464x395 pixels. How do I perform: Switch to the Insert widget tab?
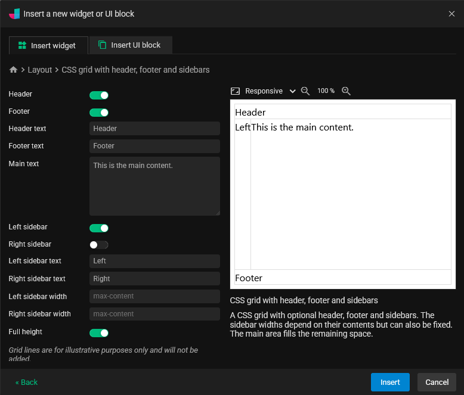(48, 45)
